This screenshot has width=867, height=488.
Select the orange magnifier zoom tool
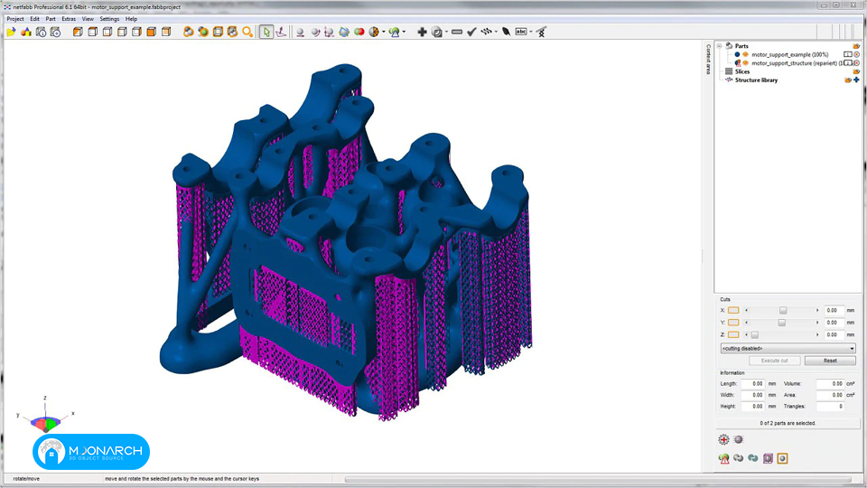247,33
